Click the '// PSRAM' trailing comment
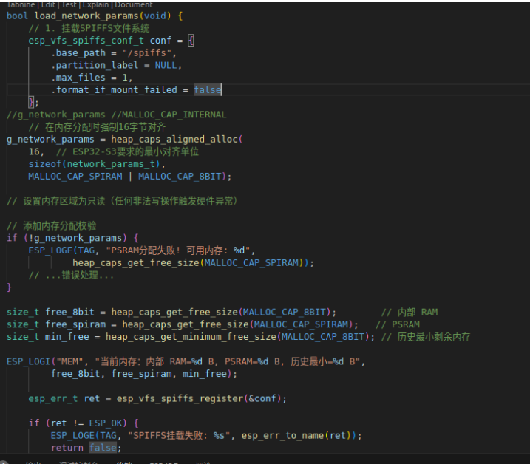 click(398, 324)
